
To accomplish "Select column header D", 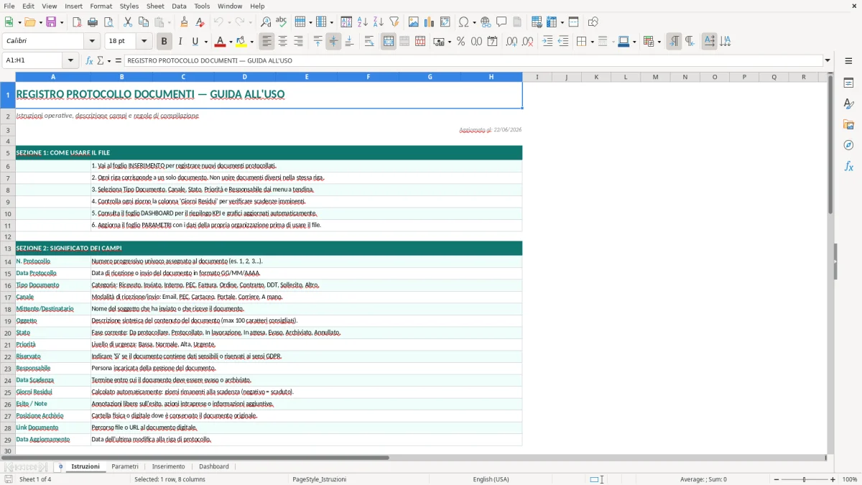I will tap(244, 76).
